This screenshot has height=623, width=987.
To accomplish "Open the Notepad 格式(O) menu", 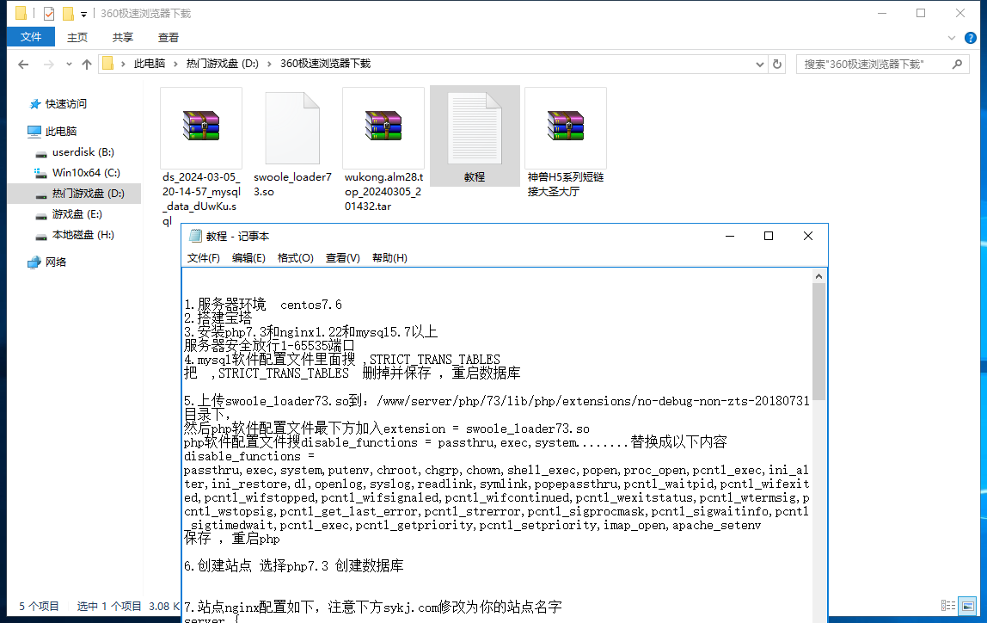I will coord(295,258).
